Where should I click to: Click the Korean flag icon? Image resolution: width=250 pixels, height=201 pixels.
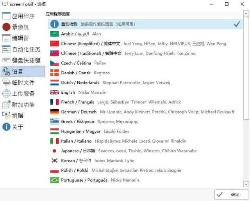pos(55,161)
